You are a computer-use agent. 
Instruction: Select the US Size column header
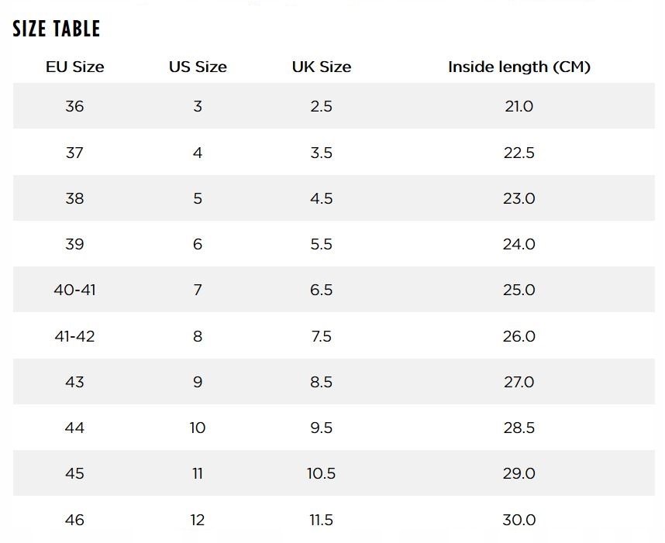pos(198,67)
